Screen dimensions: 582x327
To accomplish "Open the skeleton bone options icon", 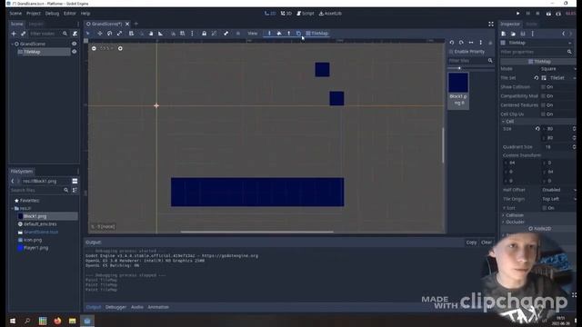I will [x=226, y=34].
